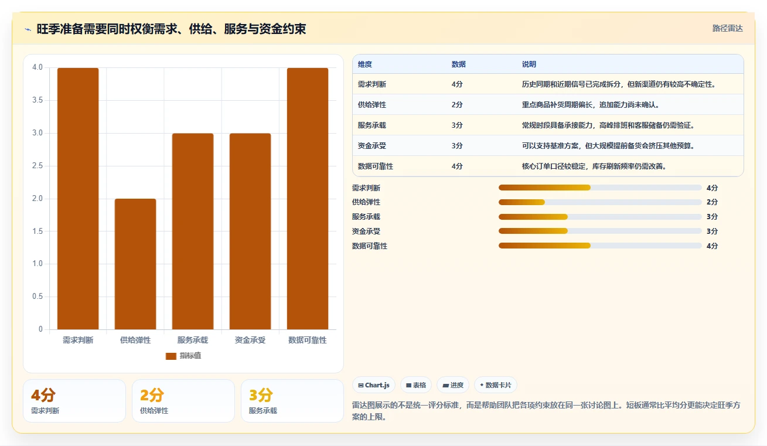Click the 供给弹性 progress bar
This screenshot has width=767, height=446.
(x=600, y=202)
